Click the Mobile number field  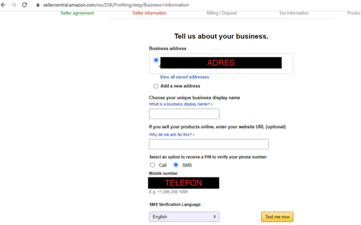(184, 183)
